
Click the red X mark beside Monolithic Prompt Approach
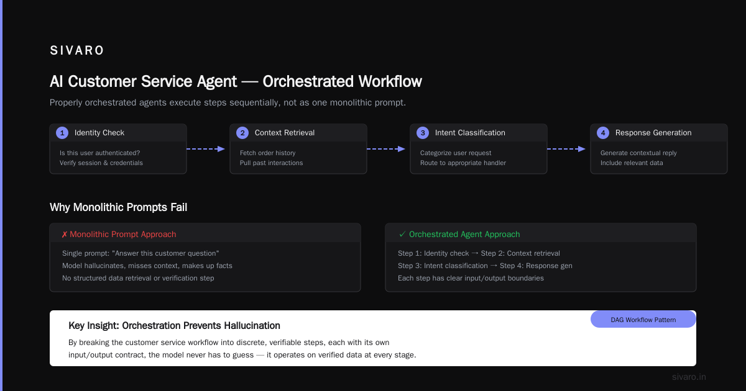(65, 235)
